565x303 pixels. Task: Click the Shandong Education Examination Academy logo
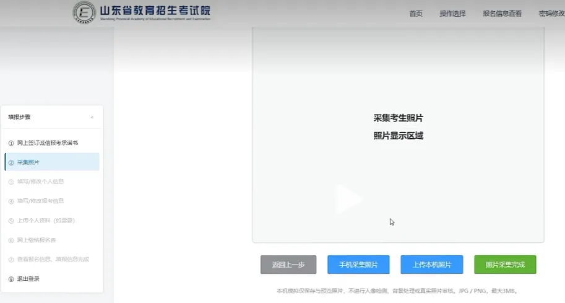click(142, 12)
